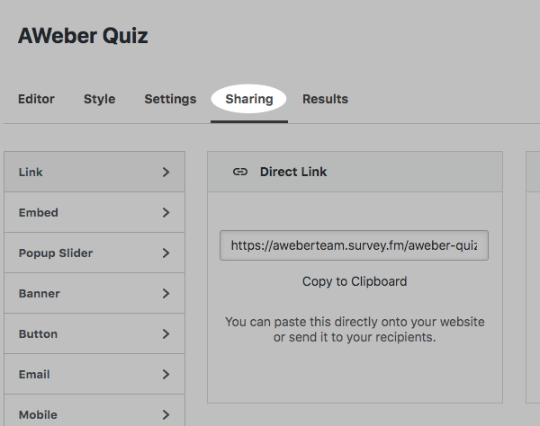540x426 pixels.
Task: Select Link in the sharing sidebar
Action: (x=31, y=172)
